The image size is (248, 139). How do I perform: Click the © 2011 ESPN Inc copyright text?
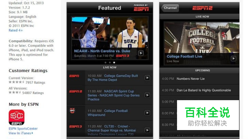click(x=21, y=26)
